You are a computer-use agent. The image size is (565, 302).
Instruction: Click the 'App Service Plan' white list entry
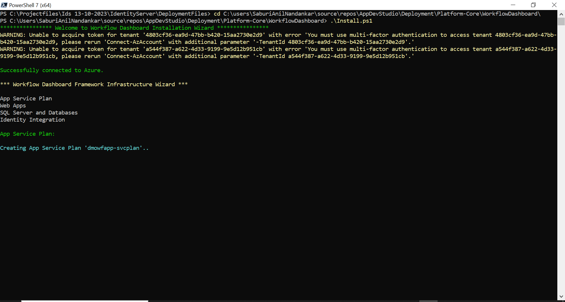pyautogui.click(x=26, y=99)
